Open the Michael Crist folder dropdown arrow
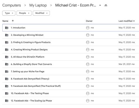The image size is (139, 108). point(100,5)
